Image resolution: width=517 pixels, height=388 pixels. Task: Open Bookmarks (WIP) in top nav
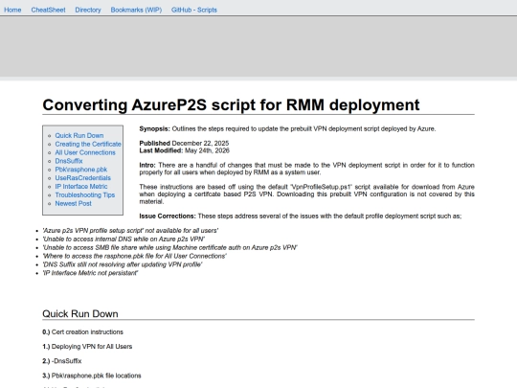136,10
